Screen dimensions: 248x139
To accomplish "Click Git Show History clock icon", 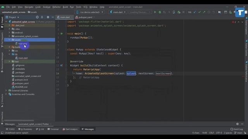I will click(209, 12).
